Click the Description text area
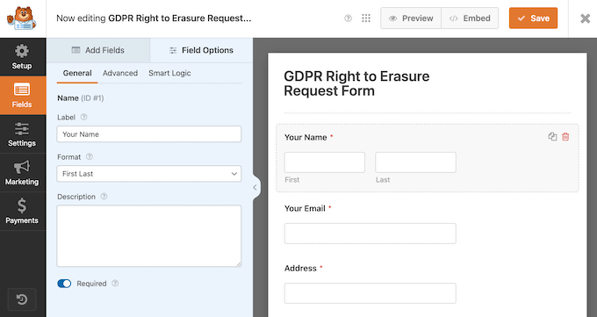This screenshot has height=317, width=597. coord(149,236)
